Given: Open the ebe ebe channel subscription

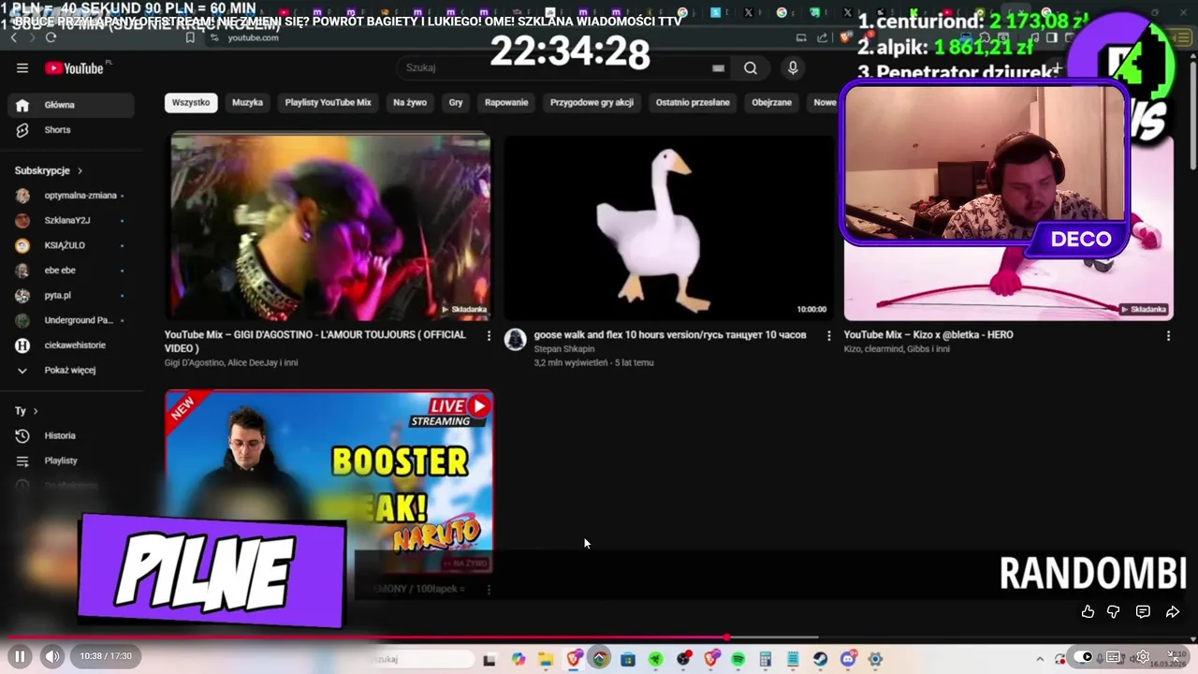Looking at the screenshot, I should pos(71,271).
